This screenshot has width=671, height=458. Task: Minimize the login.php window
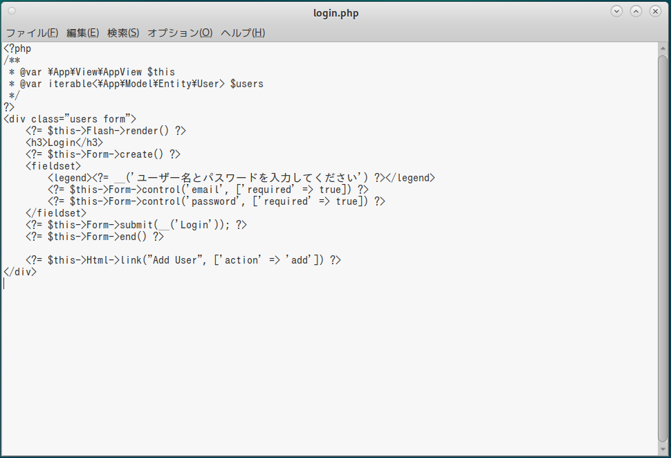point(616,12)
